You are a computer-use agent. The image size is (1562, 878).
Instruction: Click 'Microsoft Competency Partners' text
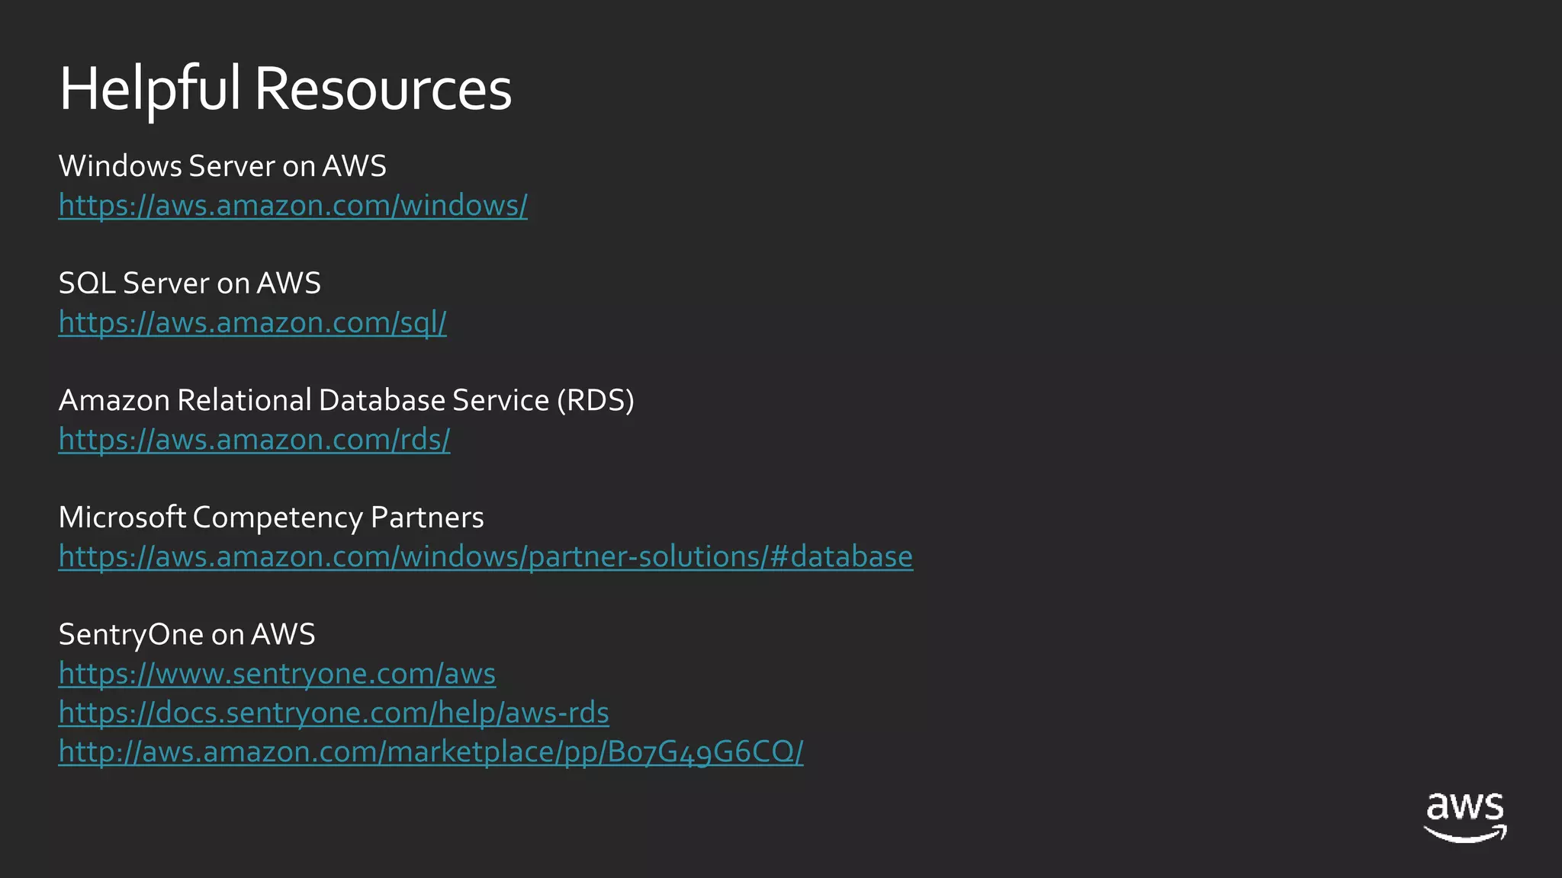point(272,518)
